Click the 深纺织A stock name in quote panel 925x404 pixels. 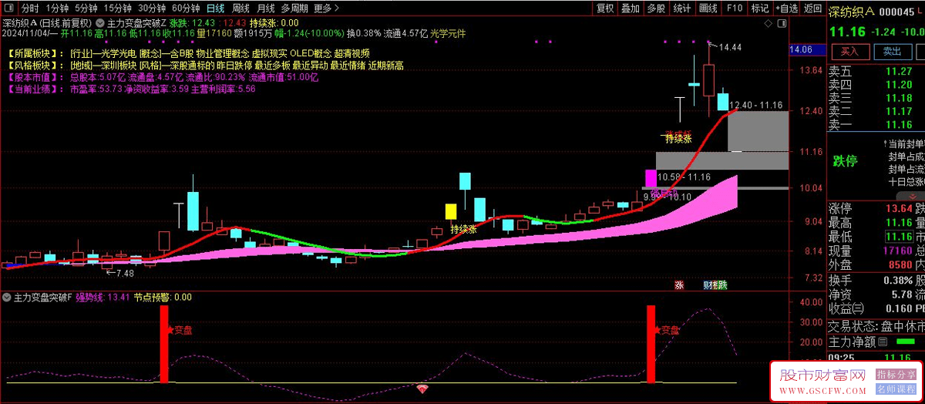point(852,11)
